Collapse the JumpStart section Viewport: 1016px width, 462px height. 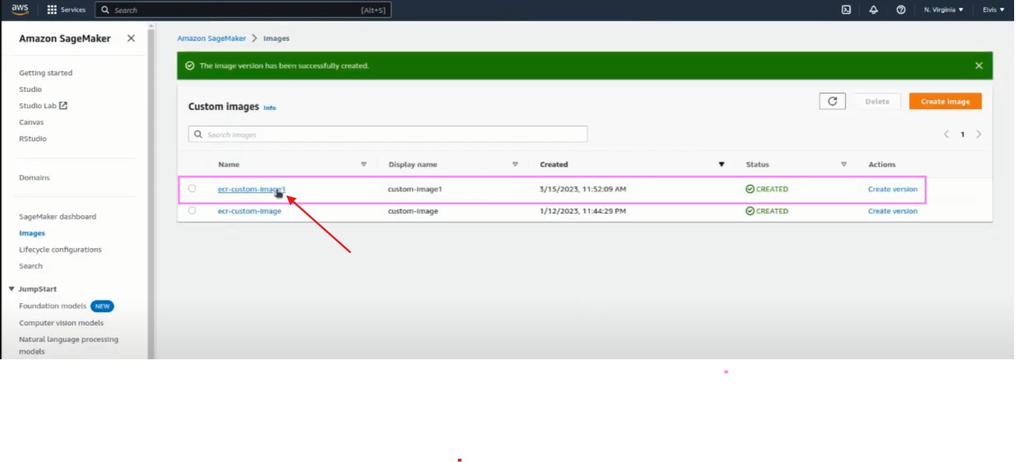[12, 289]
